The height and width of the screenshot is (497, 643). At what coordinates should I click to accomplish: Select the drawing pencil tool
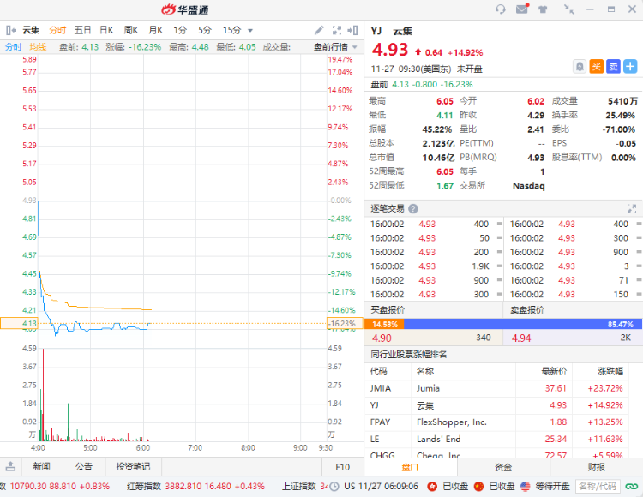click(319, 30)
